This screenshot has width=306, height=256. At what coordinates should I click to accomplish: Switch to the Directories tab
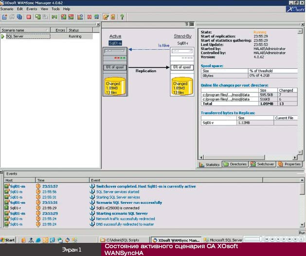(x=235, y=165)
